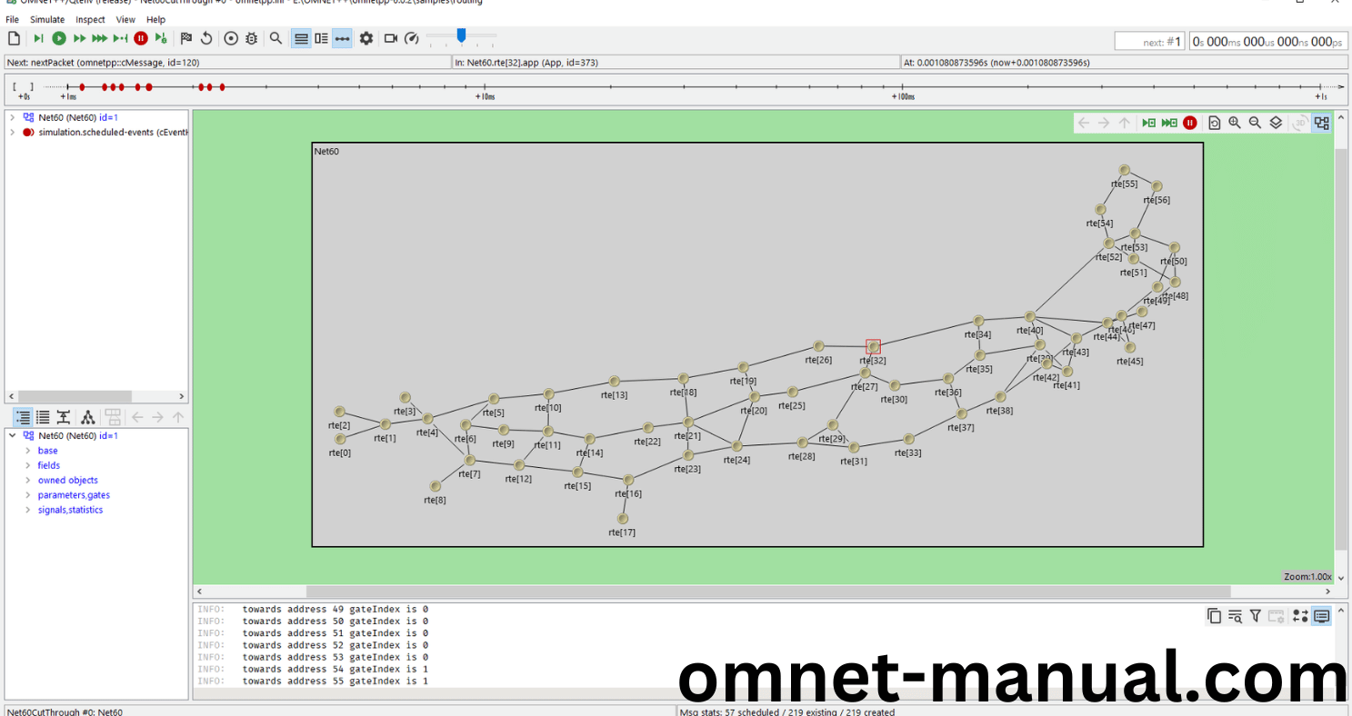Click the green Run simulation button
The height and width of the screenshot is (716, 1352).
pos(59,38)
